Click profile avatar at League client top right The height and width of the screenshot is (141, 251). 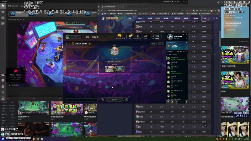(170, 37)
